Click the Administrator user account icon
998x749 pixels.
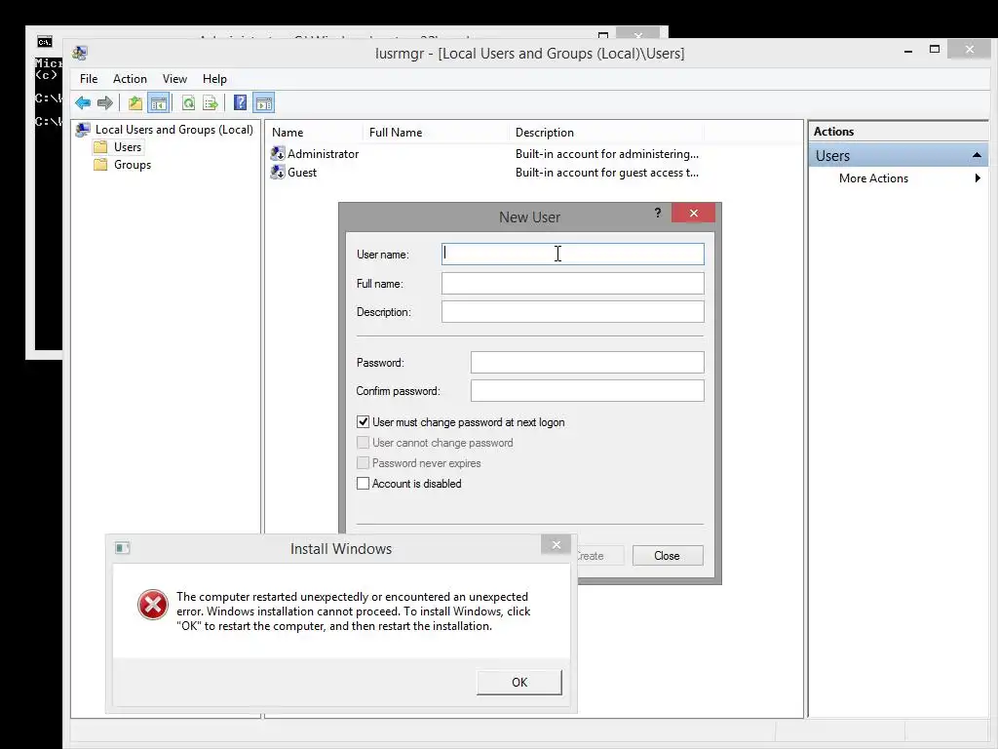[278, 153]
